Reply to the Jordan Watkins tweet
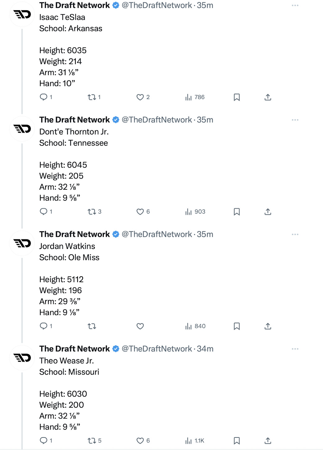Viewport: 323px width, 452px height. point(44,326)
